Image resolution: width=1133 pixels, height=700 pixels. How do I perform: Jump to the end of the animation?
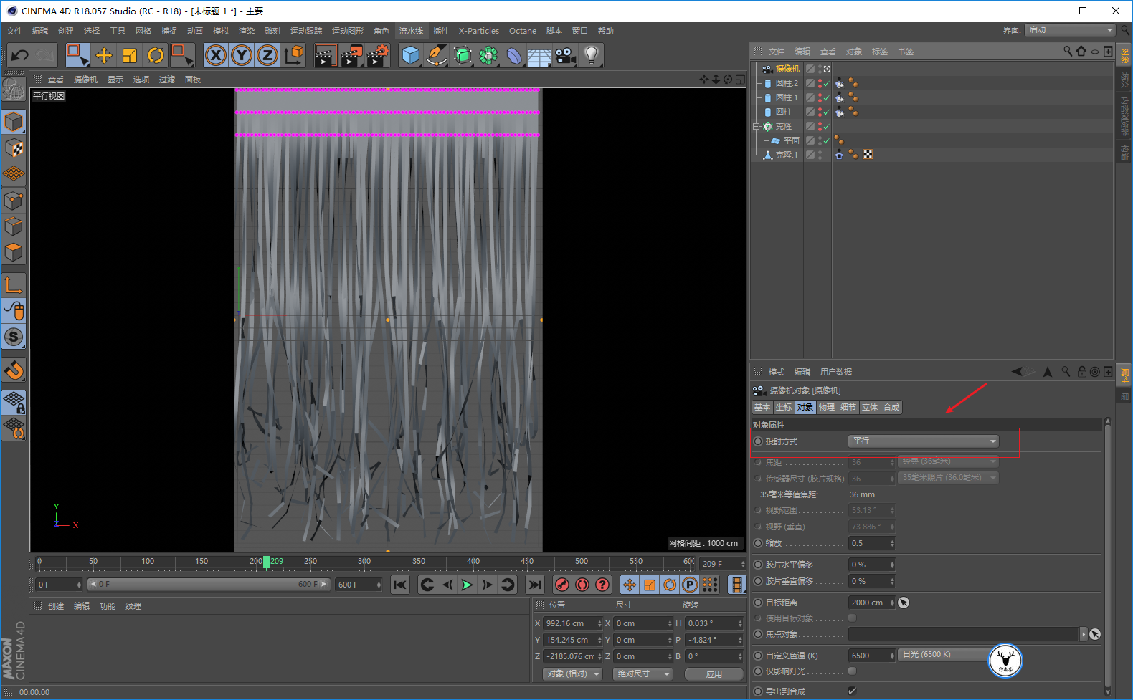pyautogui.click(x=535, y=585)
